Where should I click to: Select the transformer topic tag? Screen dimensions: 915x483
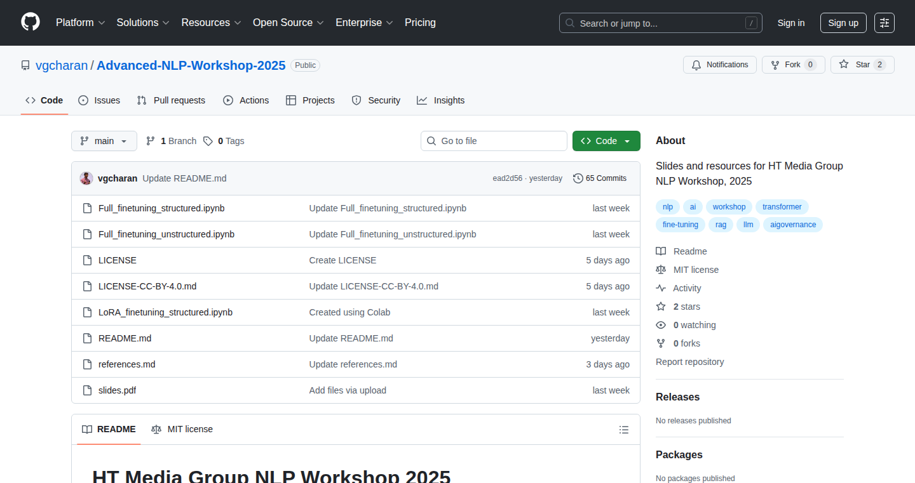pos(782,207)
